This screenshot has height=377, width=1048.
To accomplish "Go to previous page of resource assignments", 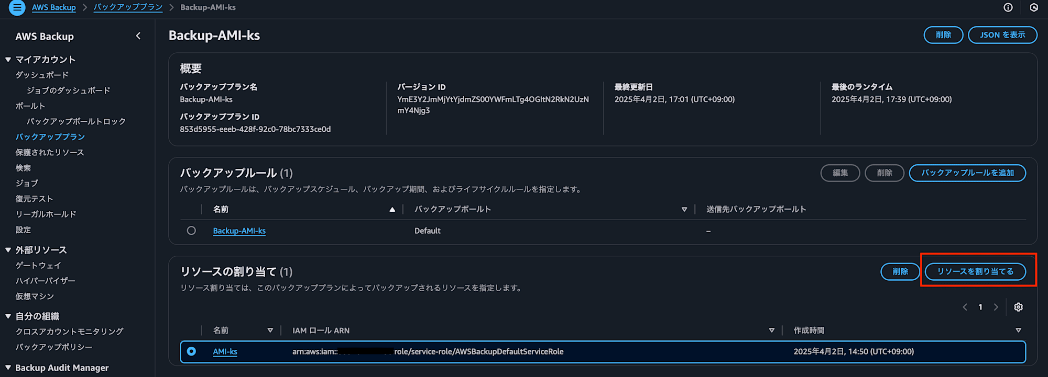I will pyautogui.click(x=965, y=307).
